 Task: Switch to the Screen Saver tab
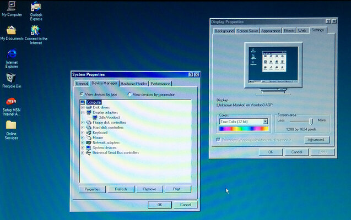click(x=247, y=31)
